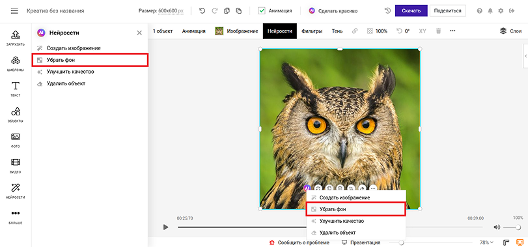Redo the last action

pos(214,11)
